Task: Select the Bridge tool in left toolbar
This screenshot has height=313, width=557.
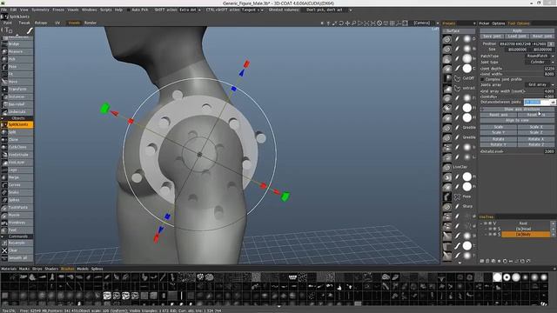Action: [x=17, y=44]
